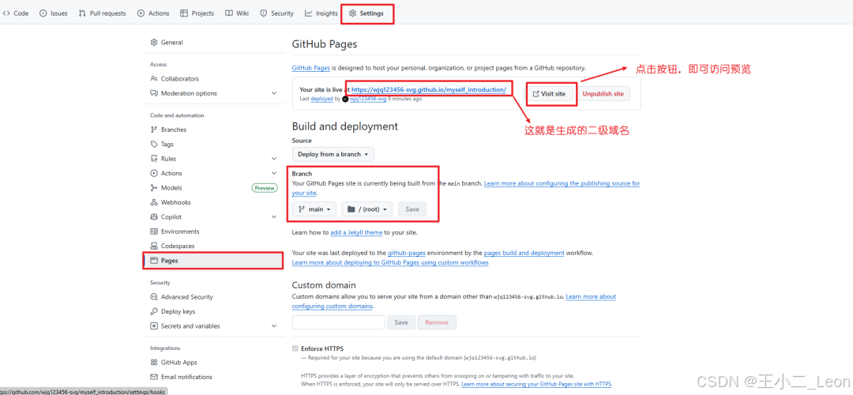Open the github-pages environment link
The width and height of the screenshot is (853, 395).
point(407,253)
